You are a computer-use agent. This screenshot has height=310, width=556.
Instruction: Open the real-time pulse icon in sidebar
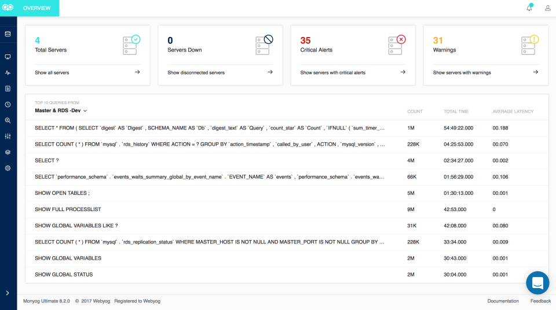pyautogui.click(x=8, y=73)
